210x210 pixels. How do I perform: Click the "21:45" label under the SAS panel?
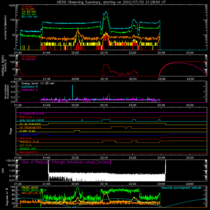46,184
